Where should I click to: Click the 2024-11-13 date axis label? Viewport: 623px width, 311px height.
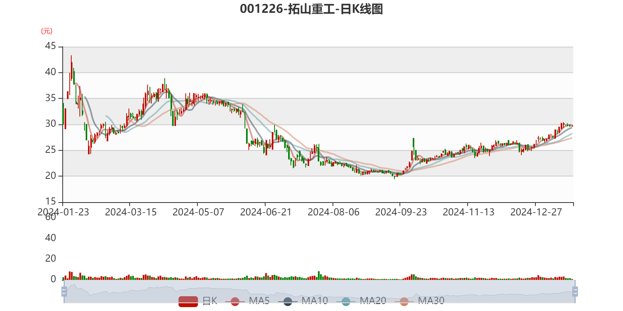[x=469, y=212]
